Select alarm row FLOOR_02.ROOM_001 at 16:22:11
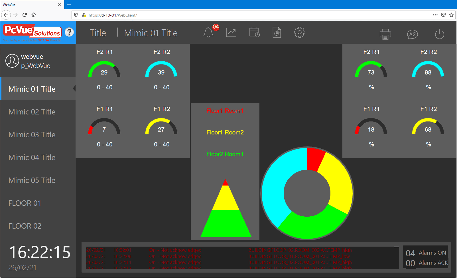Viewport: 457px width, 278px height. pos(242,262)
